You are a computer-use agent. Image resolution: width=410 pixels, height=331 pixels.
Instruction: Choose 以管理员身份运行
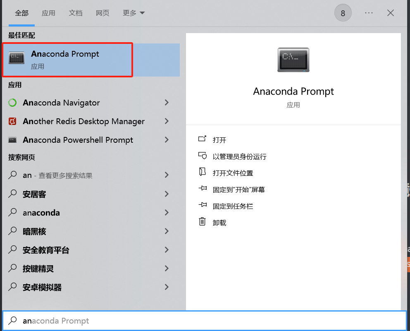click(240, 156)
